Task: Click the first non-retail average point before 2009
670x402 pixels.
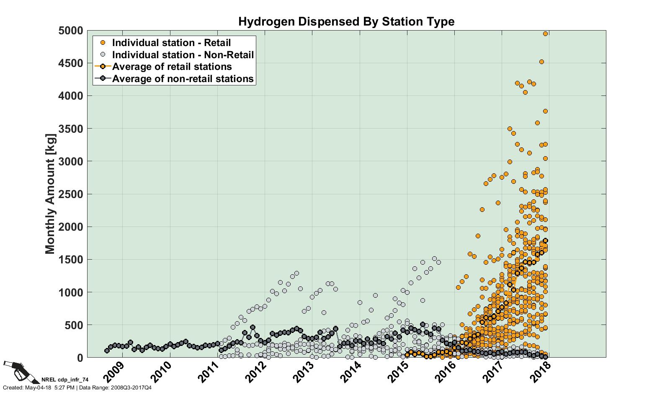Action: (107, 351)
